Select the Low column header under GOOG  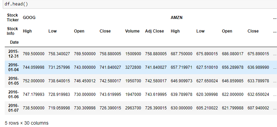(53, 31)
